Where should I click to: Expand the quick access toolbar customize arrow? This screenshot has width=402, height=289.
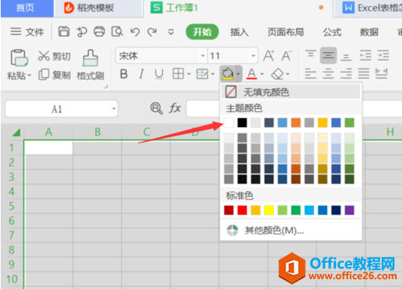click(x=171, y=32)
